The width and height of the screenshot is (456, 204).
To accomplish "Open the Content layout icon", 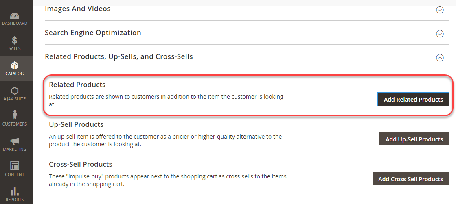I will click(x=15, y=166).
